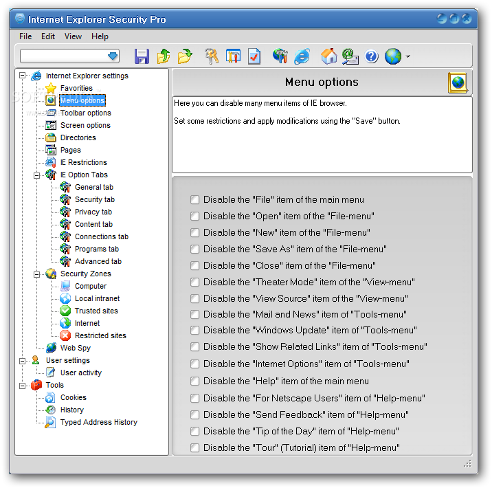Image resolution: width=492 pixels, height=488 pixels.
Task: Check Disable the "Send Feedback" item checkbox
Action: 195,415
